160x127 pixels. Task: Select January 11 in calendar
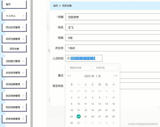(x=85, y=104)
